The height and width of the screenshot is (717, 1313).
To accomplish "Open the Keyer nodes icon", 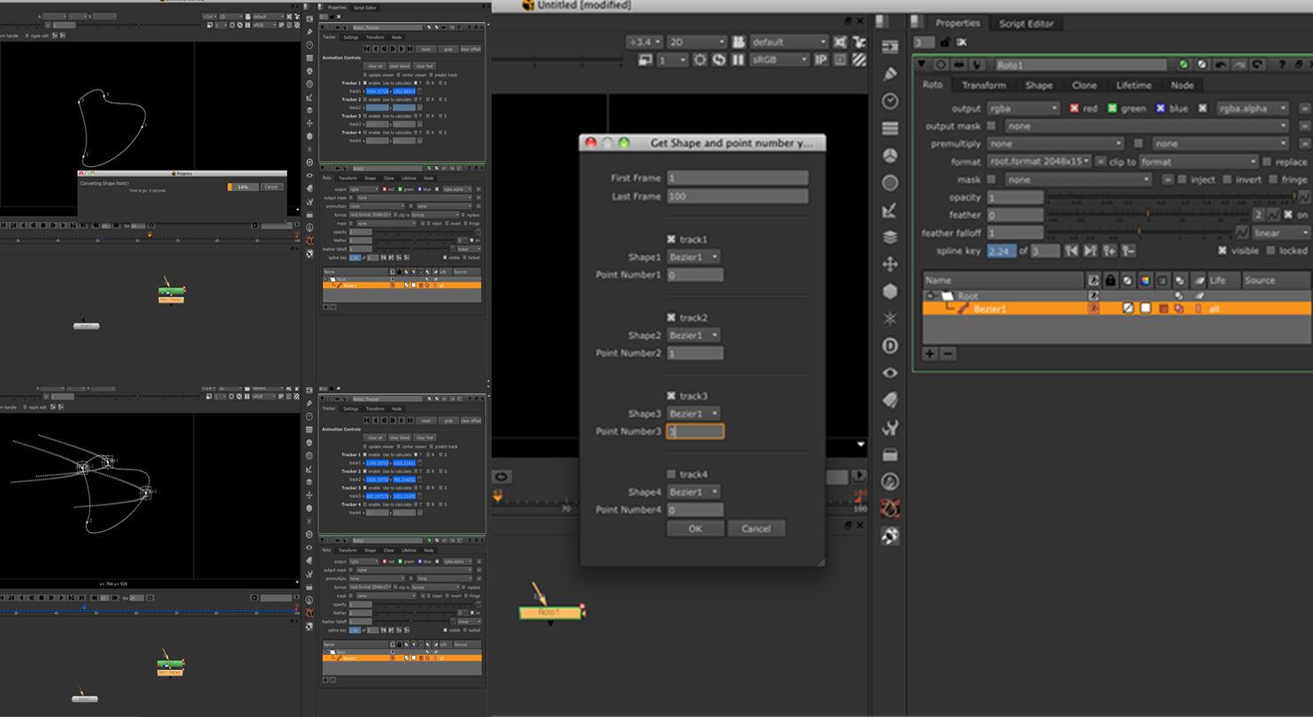I will tap(890, 210).
